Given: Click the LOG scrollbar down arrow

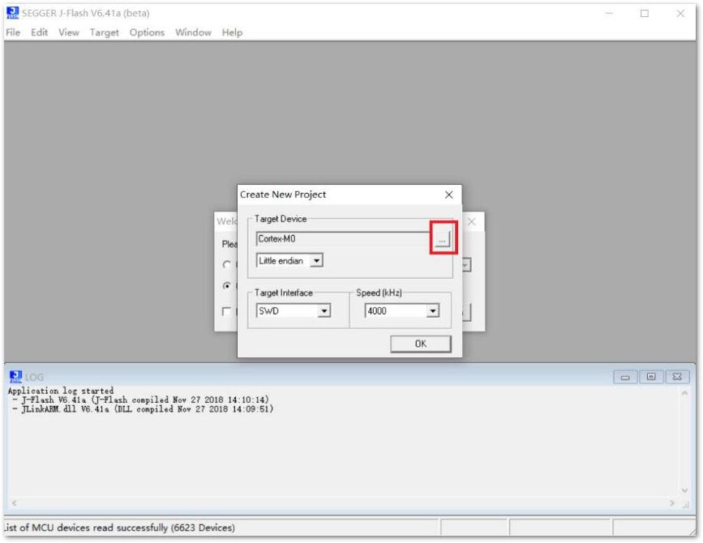Looking at the screenshot, I should 684,490.
